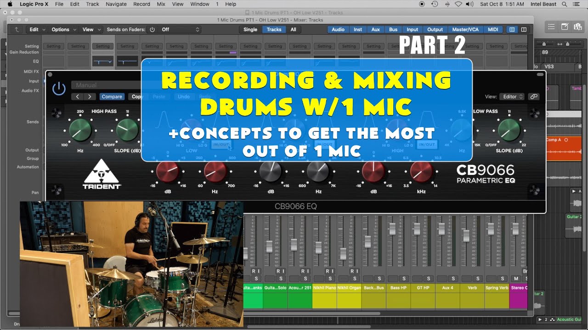
Task: Record-enable the Nikhil Piano channel
Action: (x=327, y=271)
